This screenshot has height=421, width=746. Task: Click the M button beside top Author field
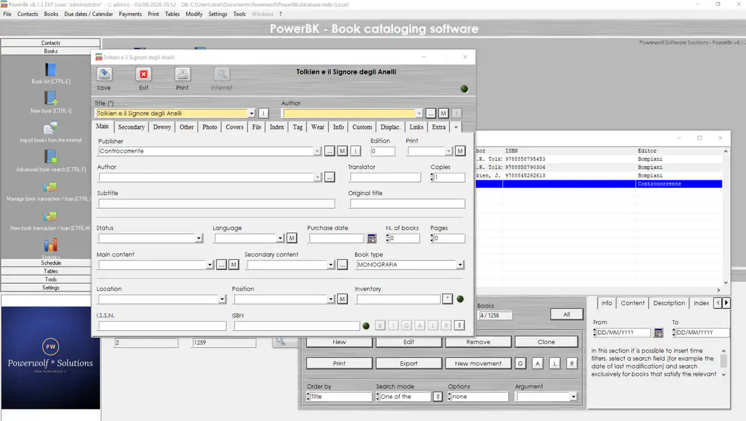(443, 113)
